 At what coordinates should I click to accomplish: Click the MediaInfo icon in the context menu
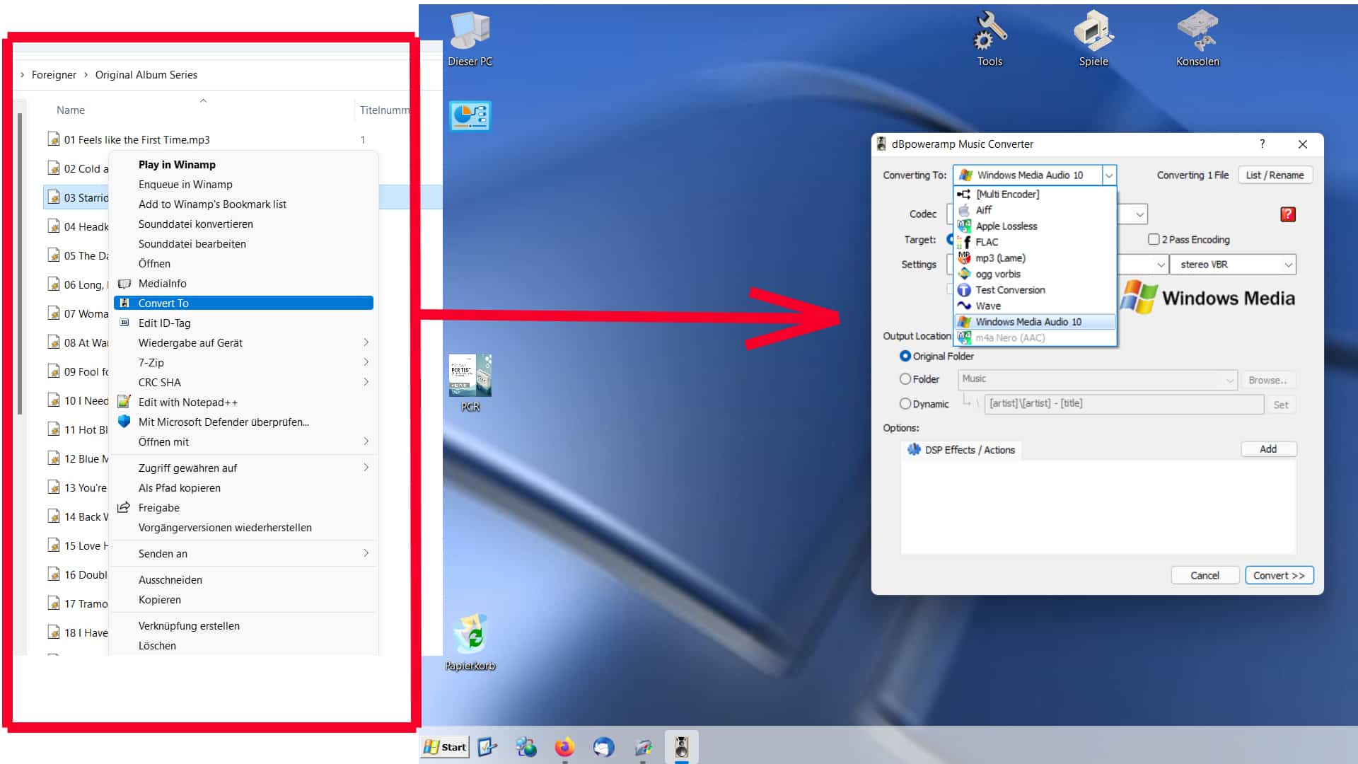(x=124, y=284)
